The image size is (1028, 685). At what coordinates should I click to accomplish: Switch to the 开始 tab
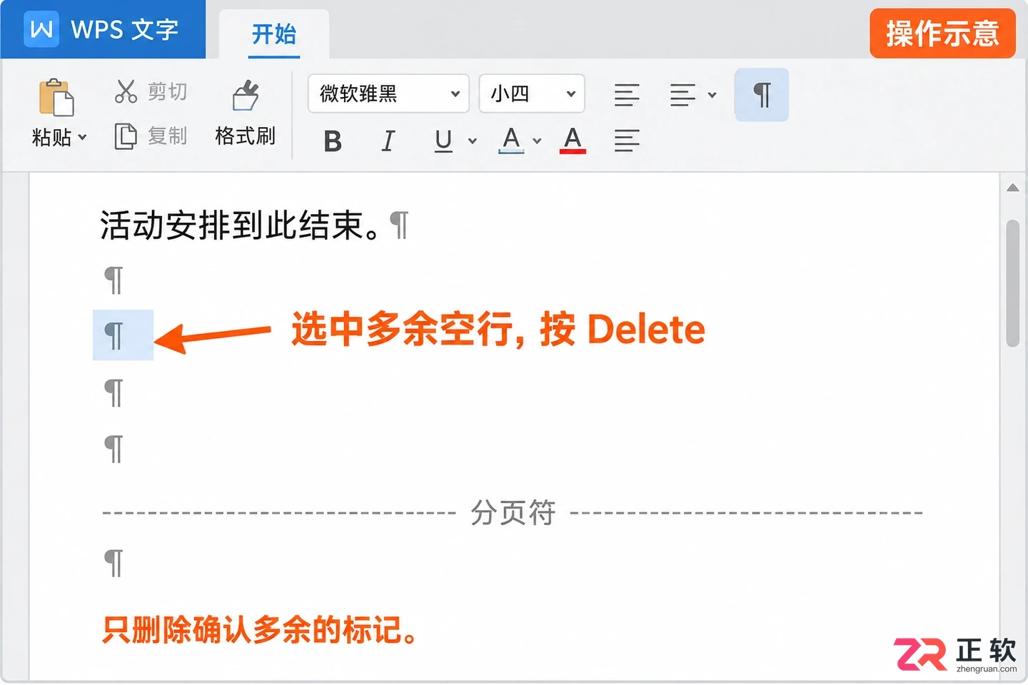(274, 34)
